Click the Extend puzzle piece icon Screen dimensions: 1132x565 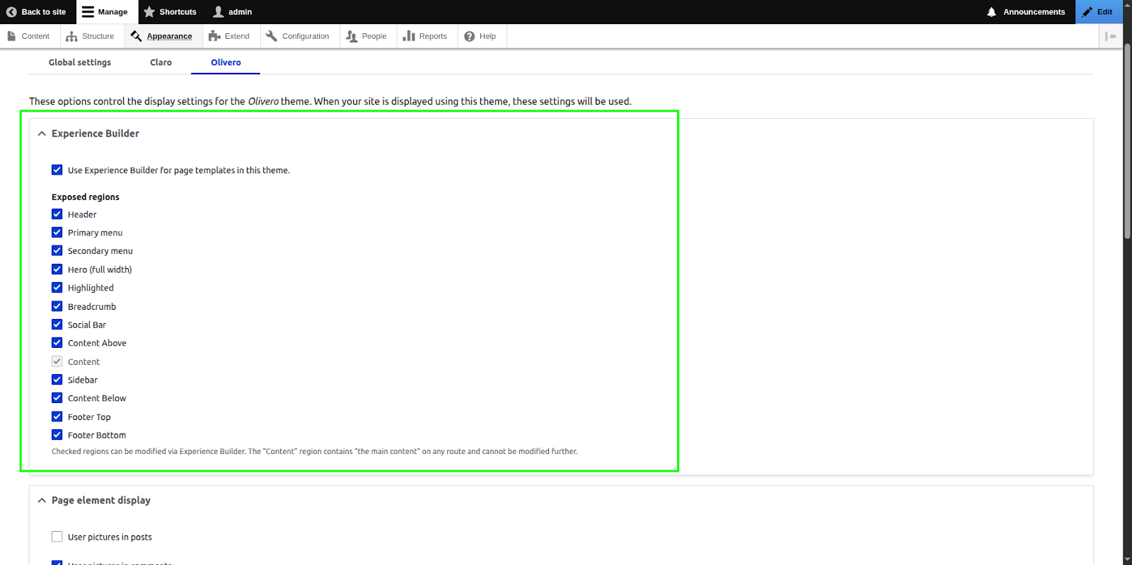214,36
